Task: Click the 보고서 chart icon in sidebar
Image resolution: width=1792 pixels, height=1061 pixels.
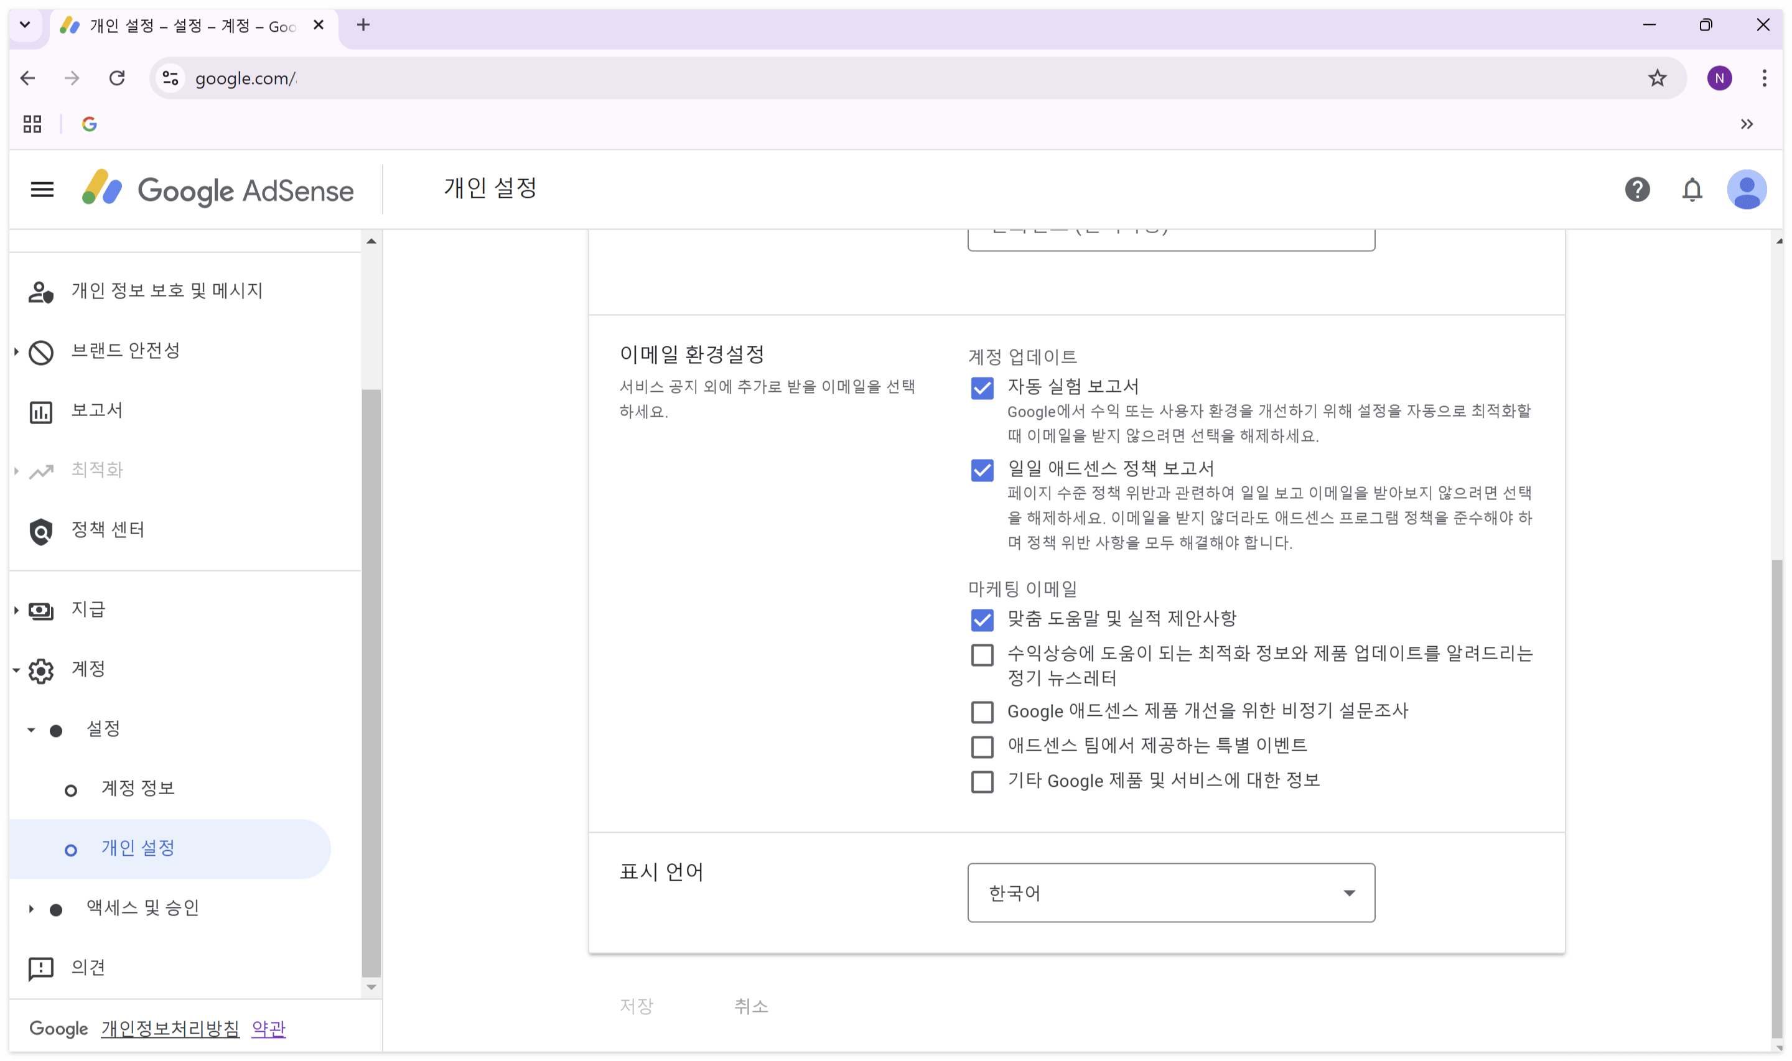Action: click(x=41, y=412)
